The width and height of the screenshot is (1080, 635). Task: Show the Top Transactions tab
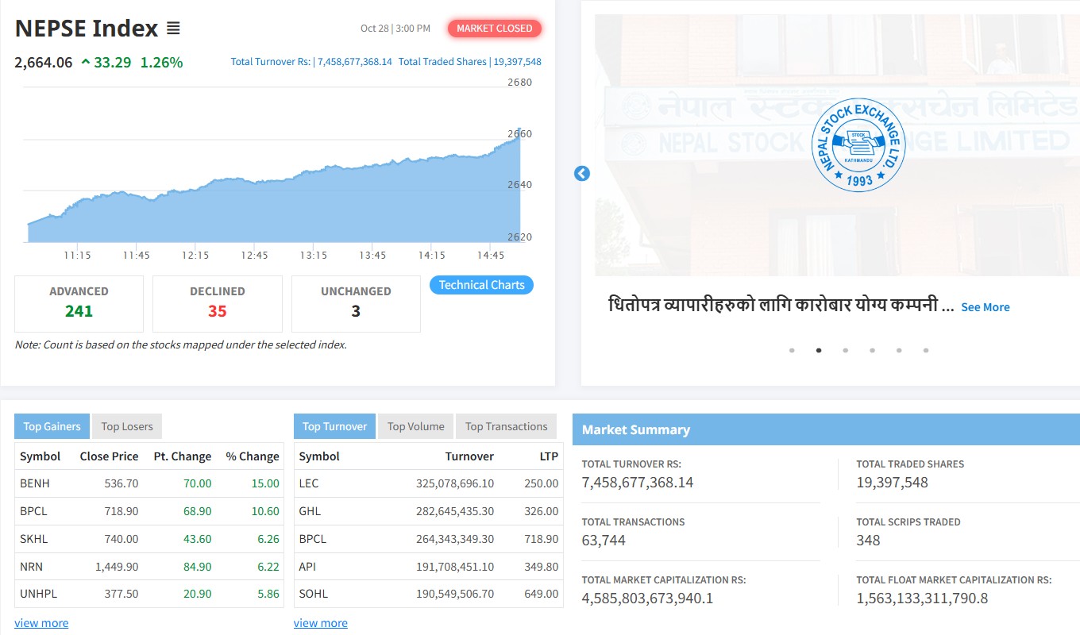coord(507,426)
